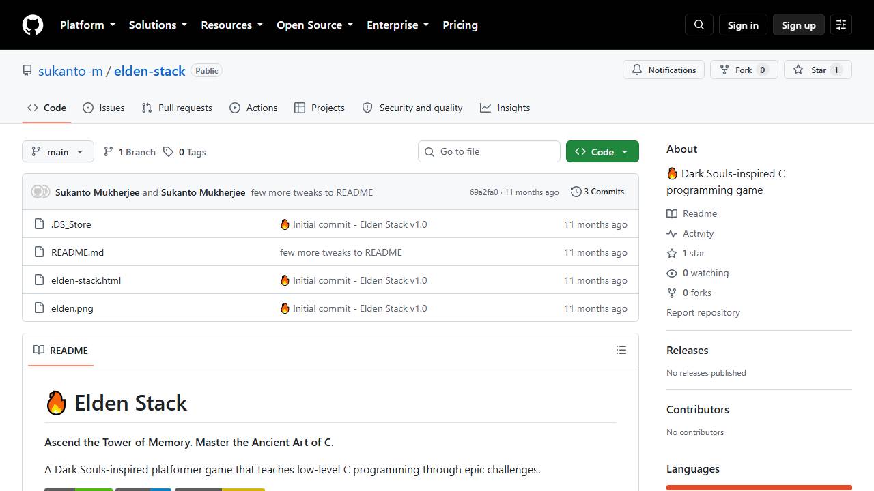Viewport: 874px width, 491px height.
Task: Expand the Enterprise menu
Action: (398, 25)
